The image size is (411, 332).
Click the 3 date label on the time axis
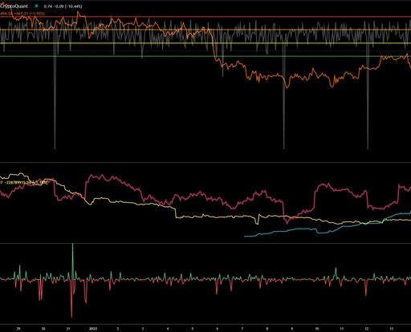pos(143,329)
